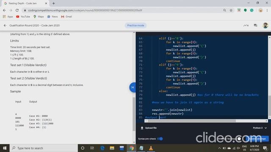Launch Microsoft Edge from the taskbar

102,148
